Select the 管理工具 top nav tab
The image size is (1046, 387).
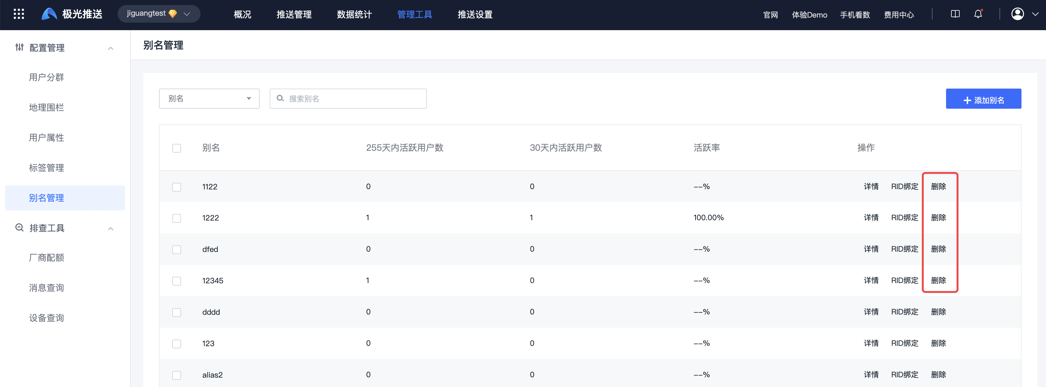coord(415,14)
